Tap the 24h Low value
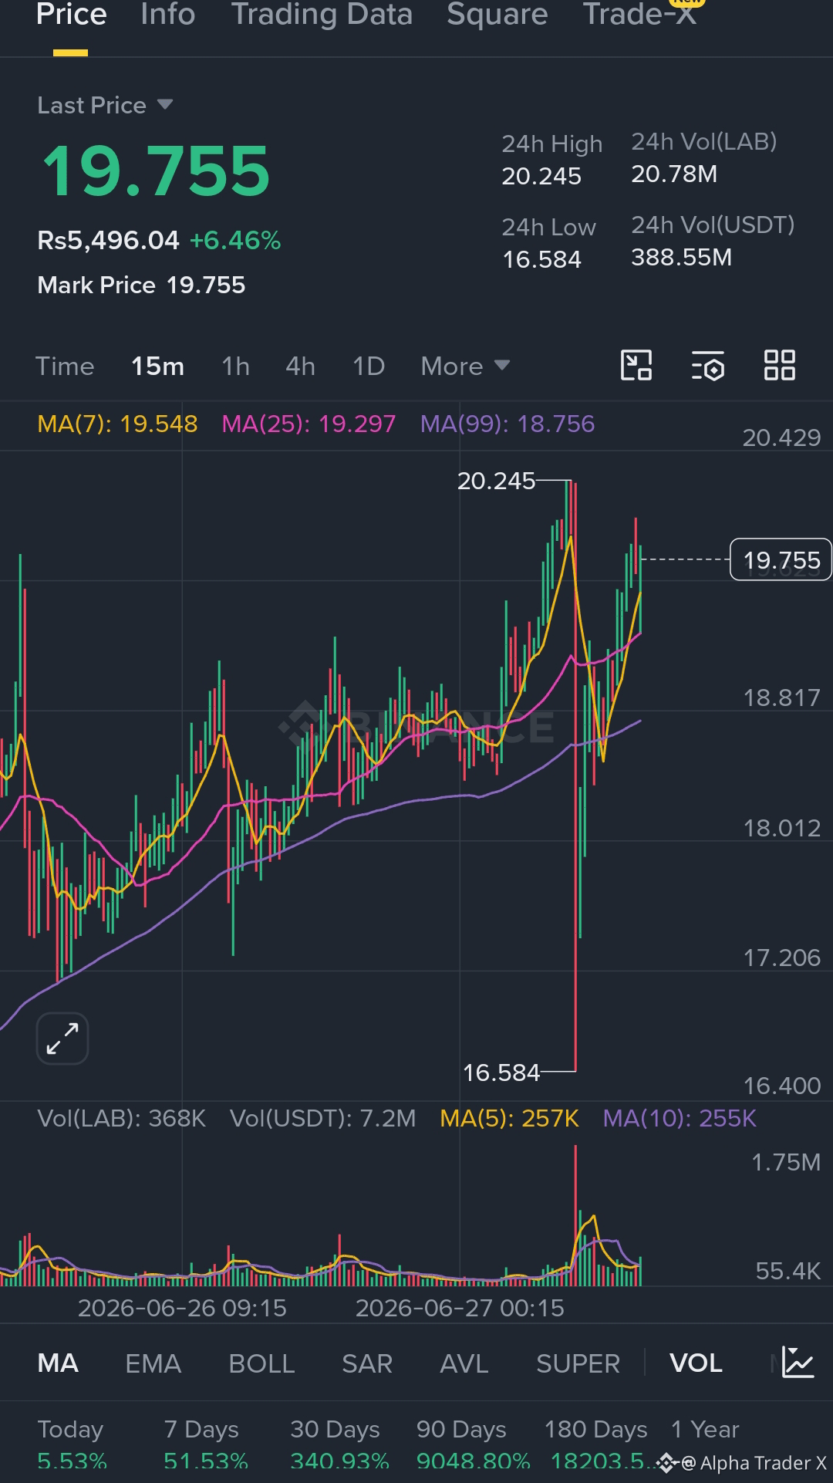The height and width of the screenshot is (1483, 833). [x=541, y=260]
